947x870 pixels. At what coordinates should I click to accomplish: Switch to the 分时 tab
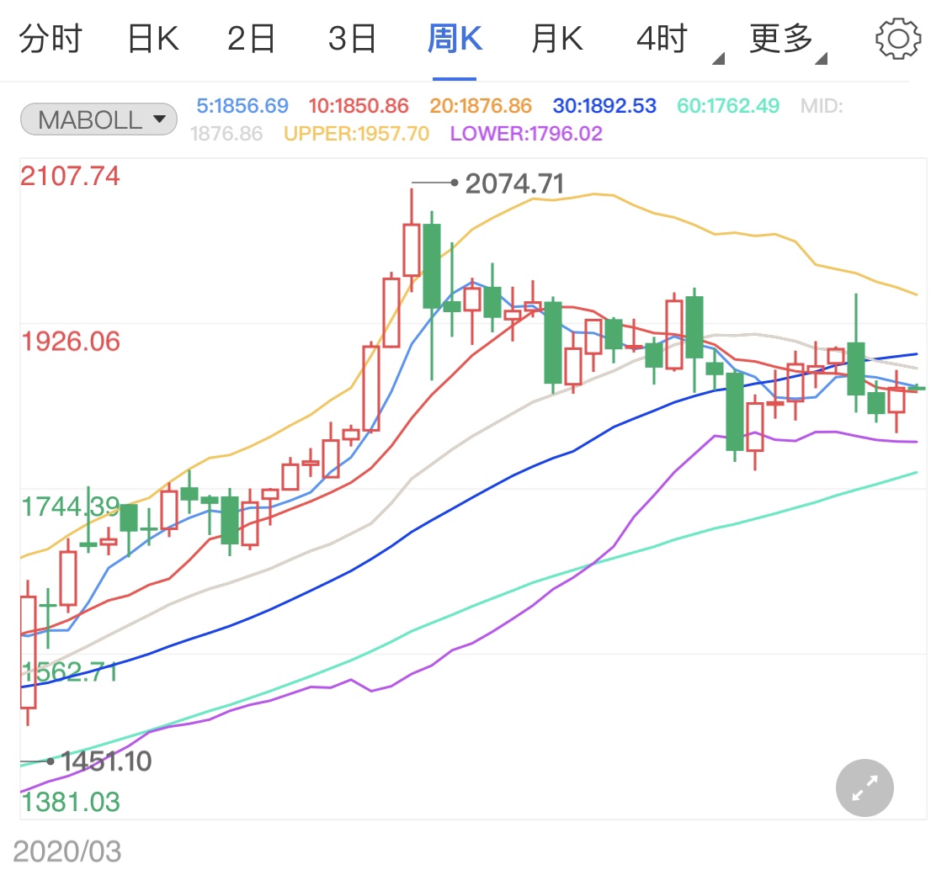point(51,39)
